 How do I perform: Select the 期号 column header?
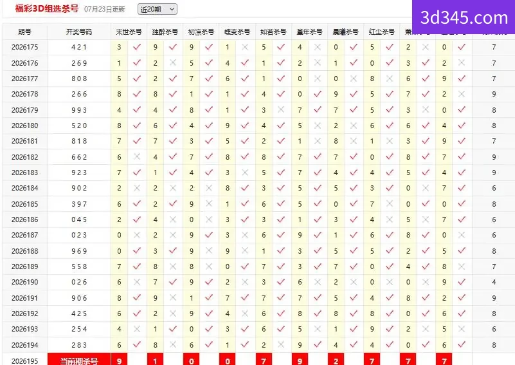point(24,32)
